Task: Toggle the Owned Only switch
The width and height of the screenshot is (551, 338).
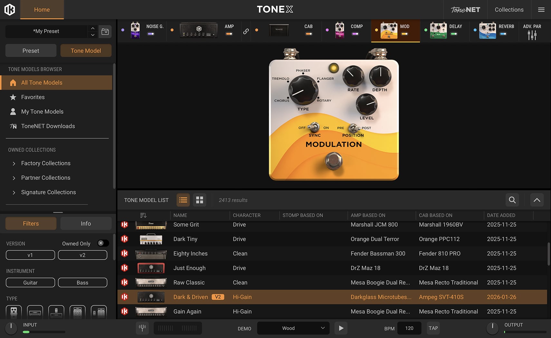Action: 103,243
